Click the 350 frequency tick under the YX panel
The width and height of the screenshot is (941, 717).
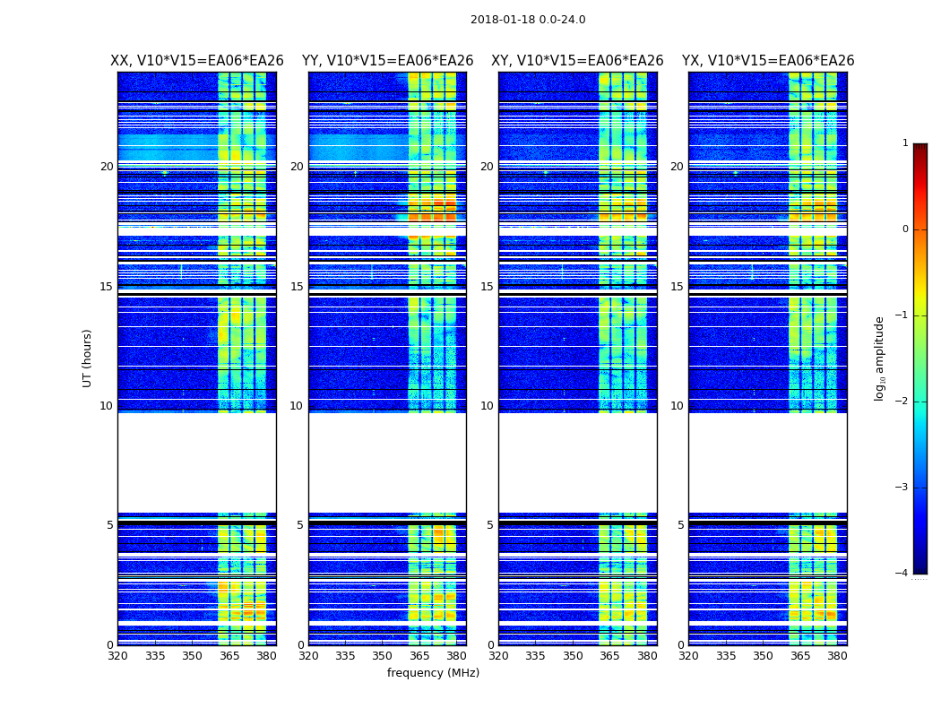coord(763,656)
